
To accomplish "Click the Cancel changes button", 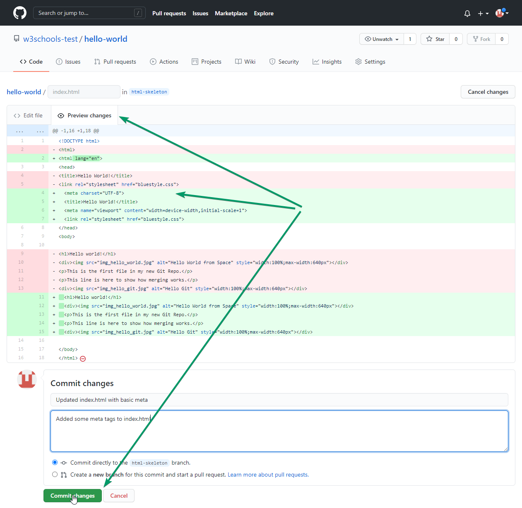I will [x=488, y=92].
